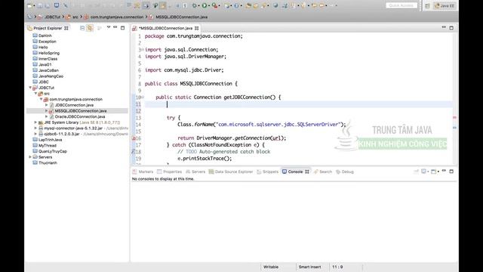Image resolution: width=483 pixels, height=272 pixels.
Task: Click the Debug bug icon in toolbar
Action: click(195, 5)
